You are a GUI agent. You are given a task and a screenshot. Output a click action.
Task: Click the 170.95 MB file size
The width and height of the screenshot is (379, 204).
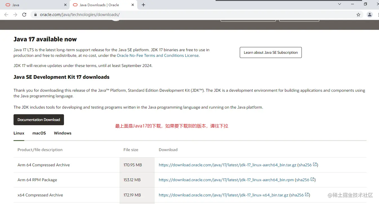coord(133,165)
